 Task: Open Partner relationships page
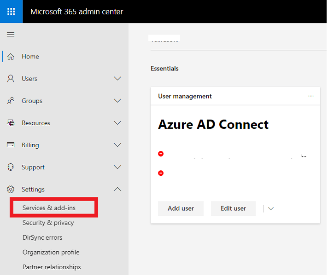(x=52, y=267)
